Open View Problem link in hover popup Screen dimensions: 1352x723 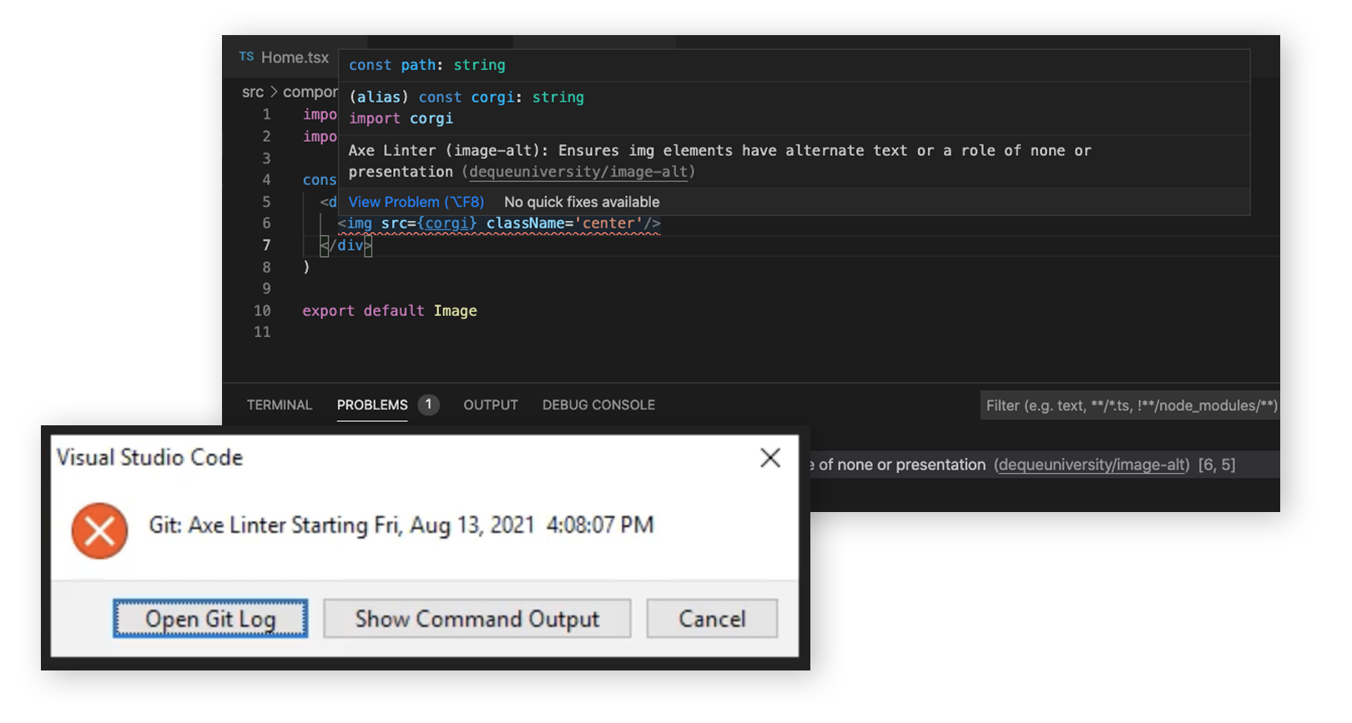[x=416, y=202]
